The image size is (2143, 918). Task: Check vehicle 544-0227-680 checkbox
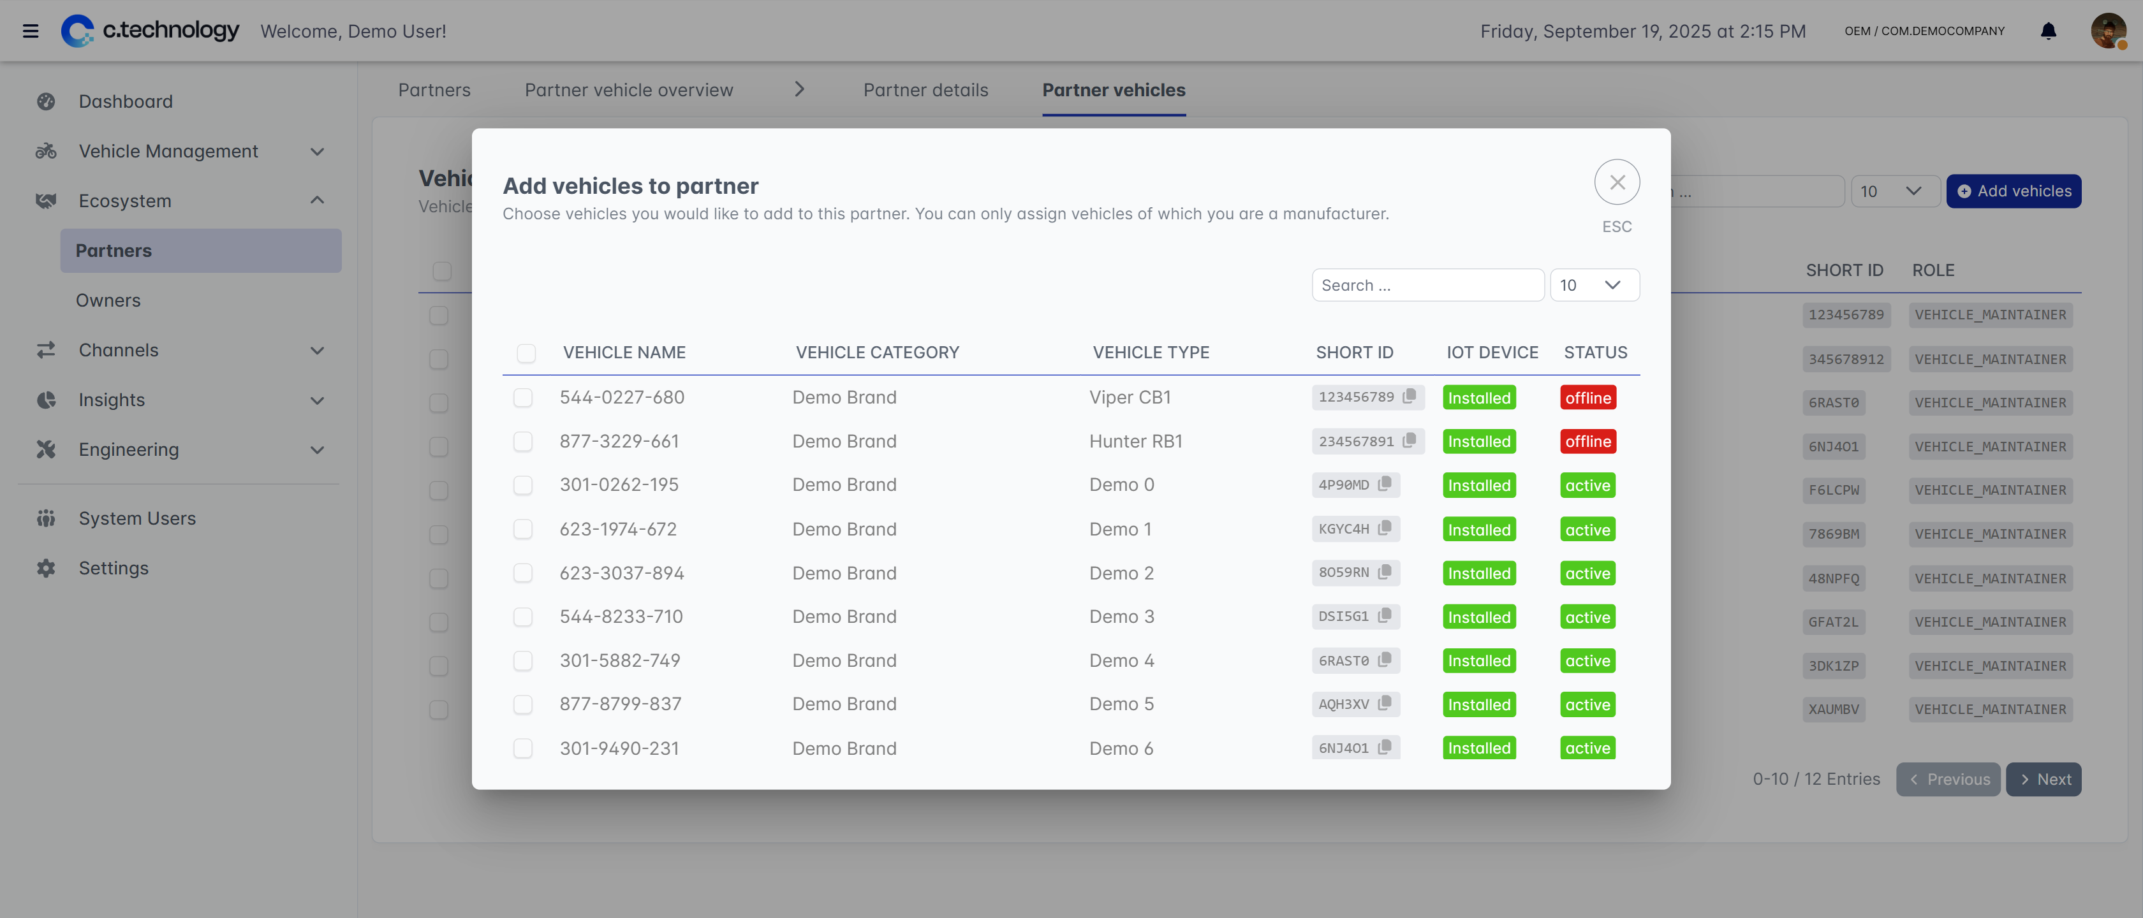click(522, 397)
